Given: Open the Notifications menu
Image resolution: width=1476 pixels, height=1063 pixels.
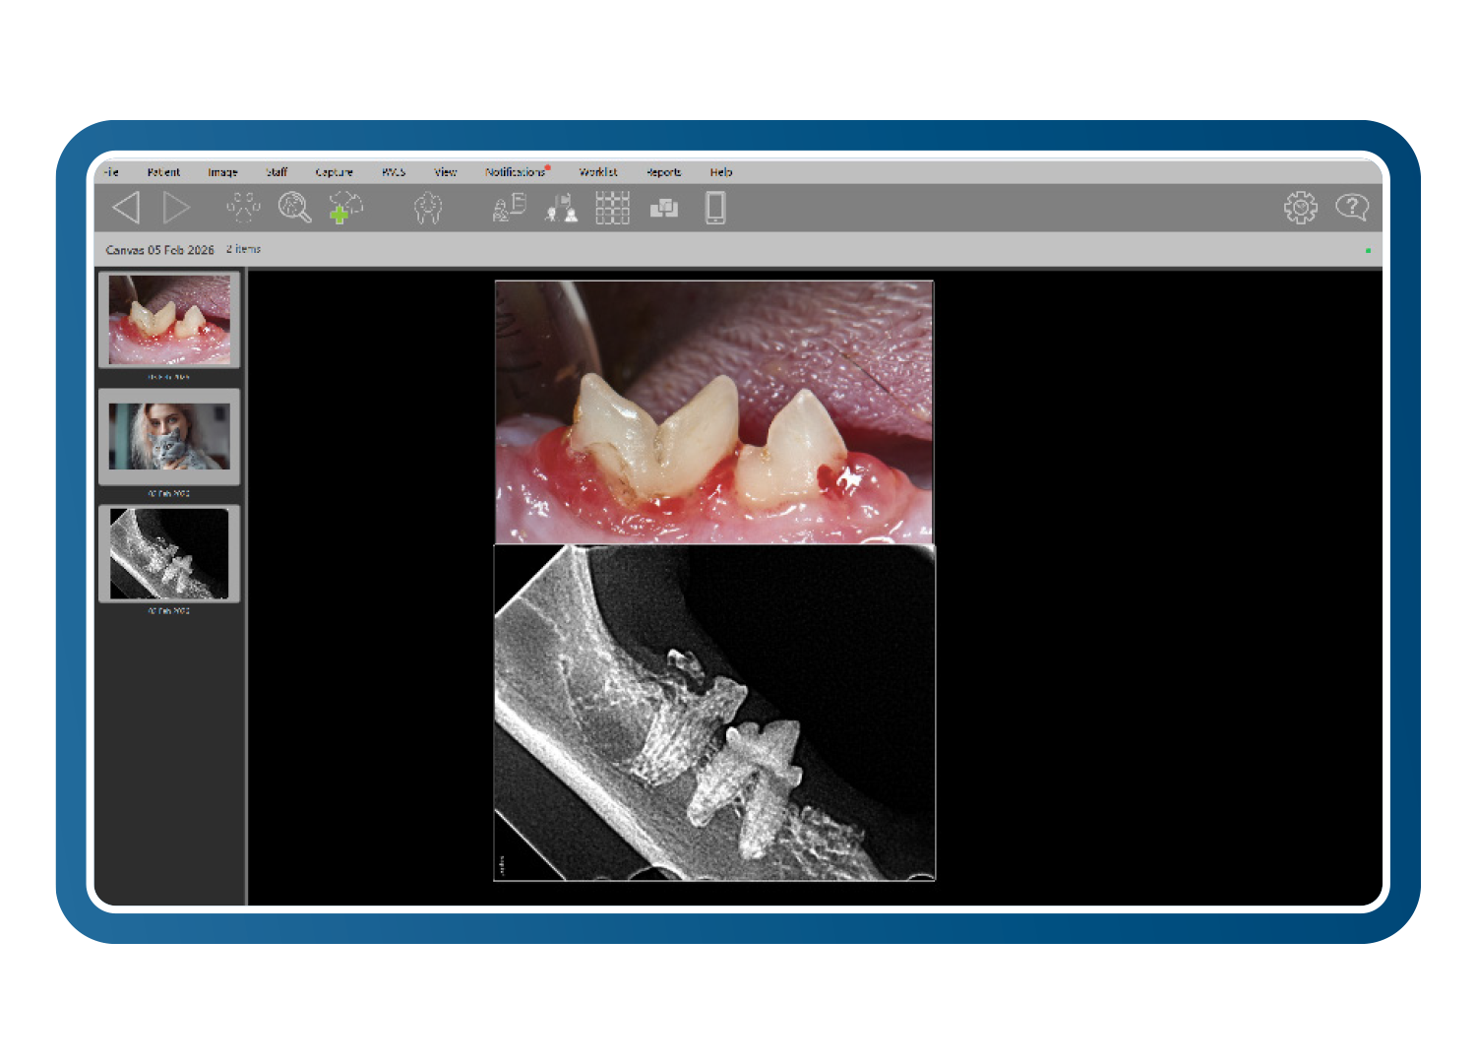Looking at the screenshot, I should point(515,172).
